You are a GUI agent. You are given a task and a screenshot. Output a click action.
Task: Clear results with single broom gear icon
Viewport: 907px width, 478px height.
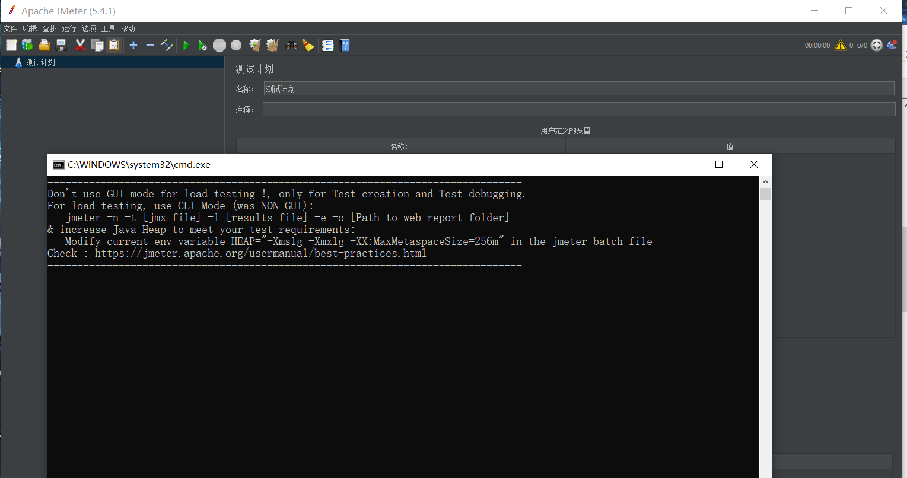[x=255, y=45]
